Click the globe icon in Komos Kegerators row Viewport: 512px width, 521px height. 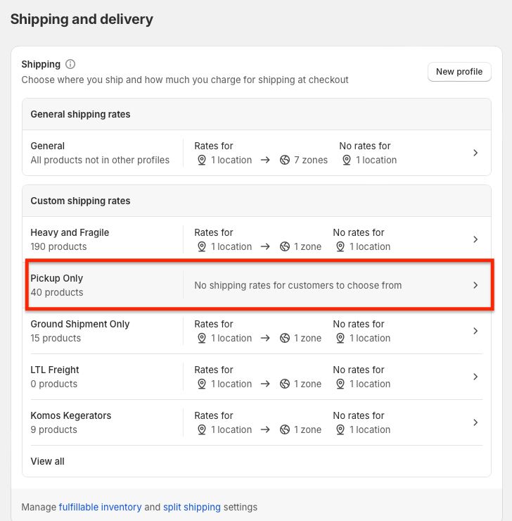tap(285, 429)
